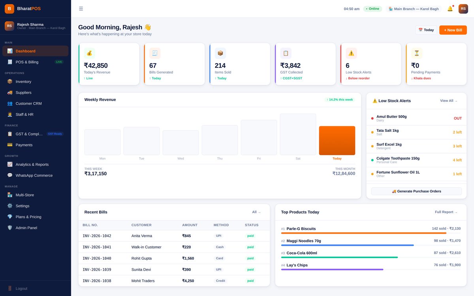Click the BharatPOS logo icon
474x296 pixels.
point(9,9)
